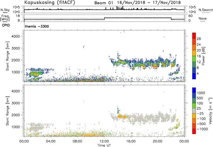Screen dimensions: 213x147
Task: Click the orange velocity patch near 14:30
Action: (x=122, y=116)
